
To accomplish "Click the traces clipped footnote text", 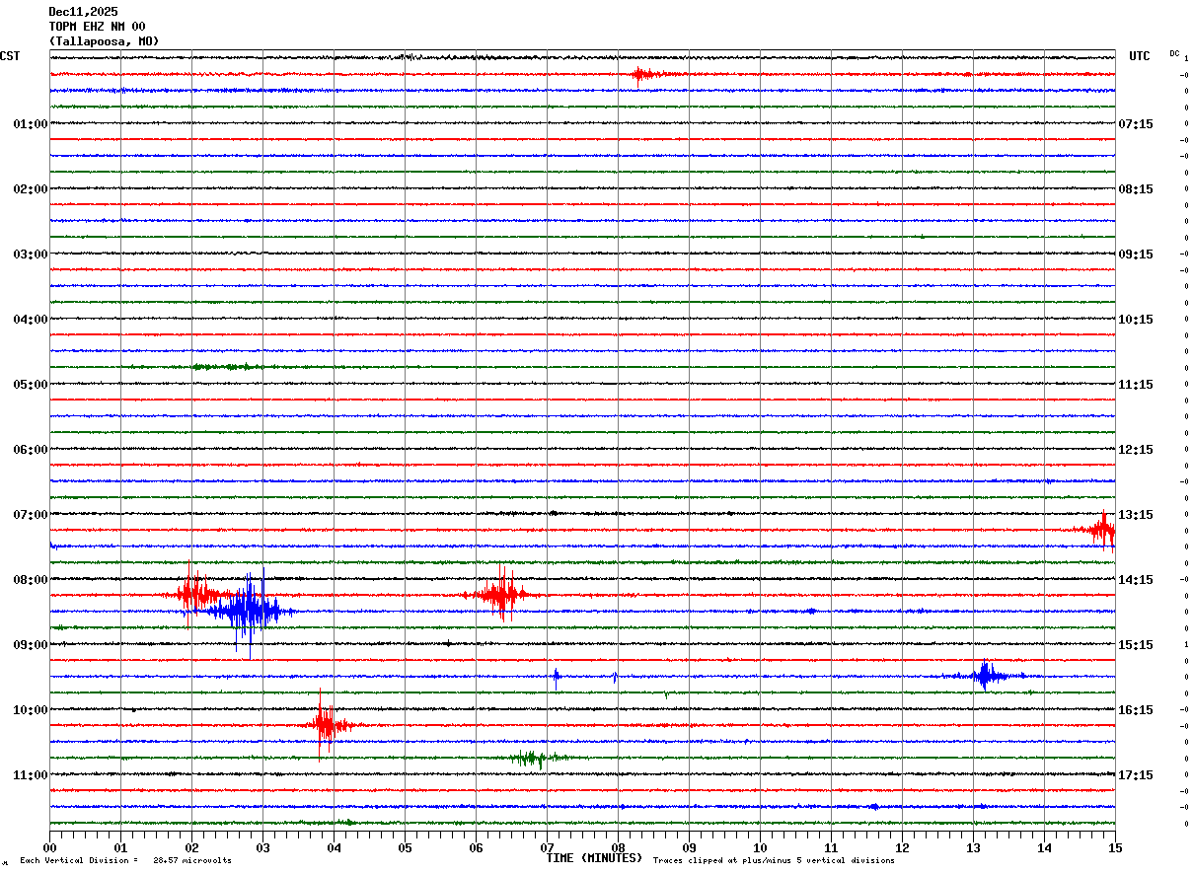I will coord(774,860).
